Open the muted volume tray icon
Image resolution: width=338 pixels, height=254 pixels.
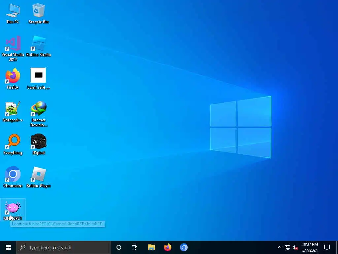295,247
